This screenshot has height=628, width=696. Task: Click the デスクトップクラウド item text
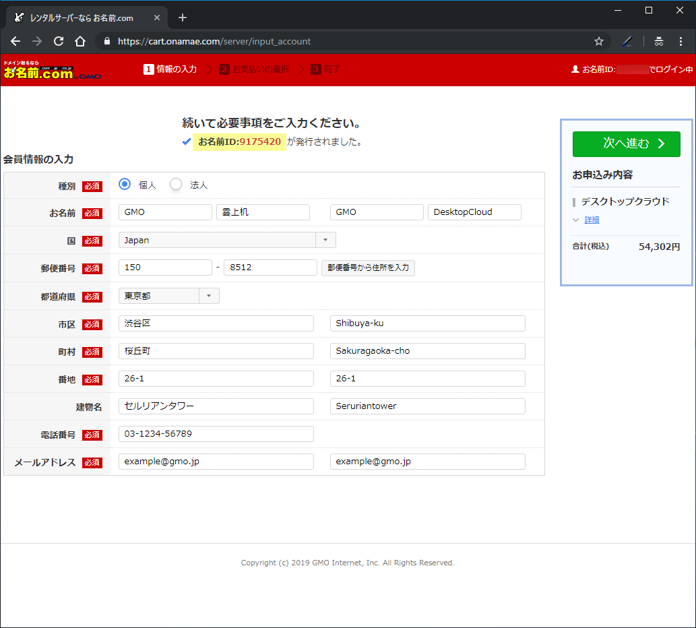pos(625,201)
